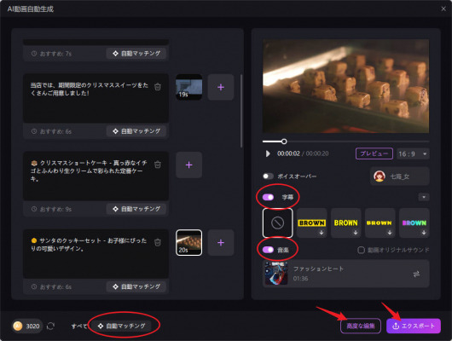Viewport: 452px width, 341px height.
Task: Delete the クリスマスショートケーキ script via trash icon
Action: (158, 165)
